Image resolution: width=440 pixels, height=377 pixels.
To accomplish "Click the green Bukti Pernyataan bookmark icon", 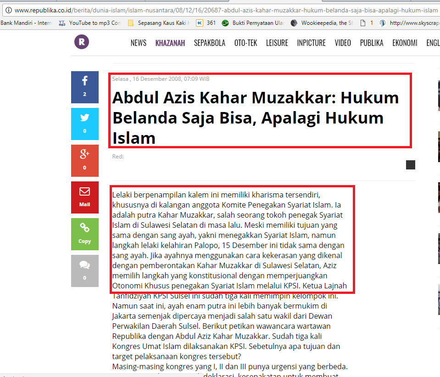I will (x=225, y=22).
